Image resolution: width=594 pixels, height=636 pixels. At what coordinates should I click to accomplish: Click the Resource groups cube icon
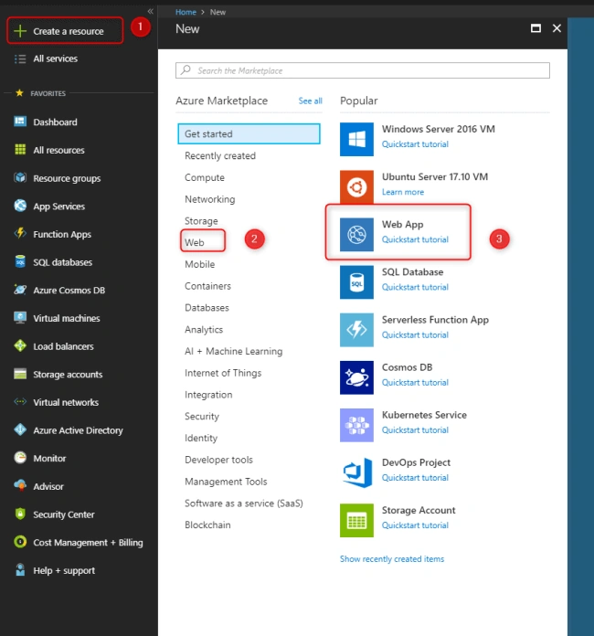point(20,177)
